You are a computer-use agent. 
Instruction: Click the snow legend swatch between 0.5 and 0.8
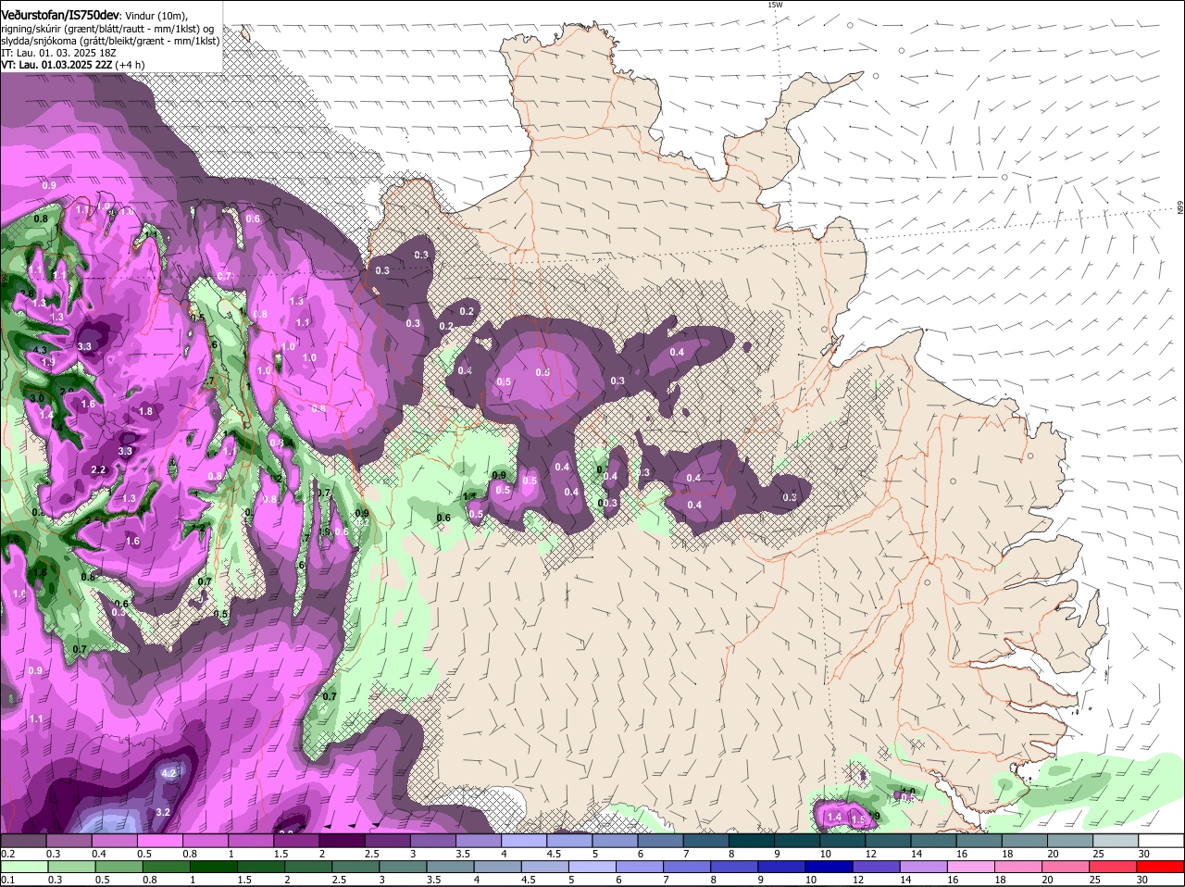click(x=159, y=840)
